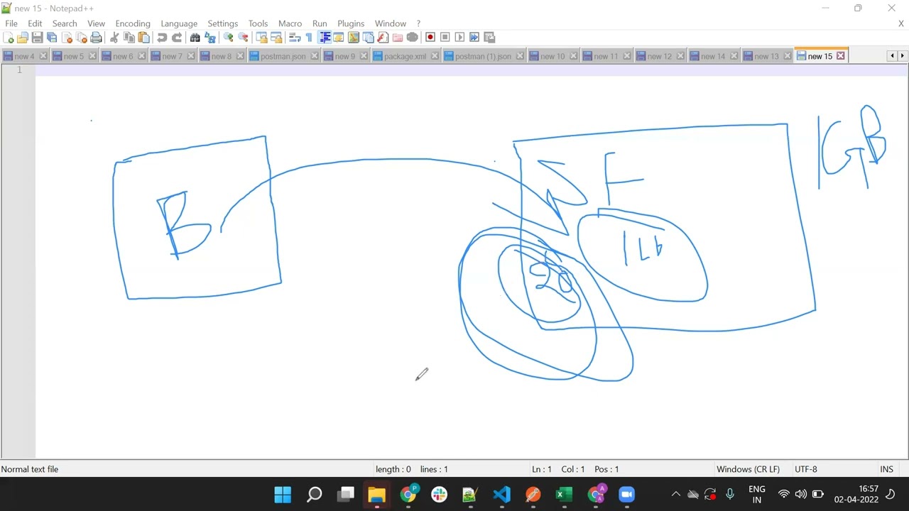The image size is (909, 511).
Task: Click the Paste clipboard icon
Action: 143,38
